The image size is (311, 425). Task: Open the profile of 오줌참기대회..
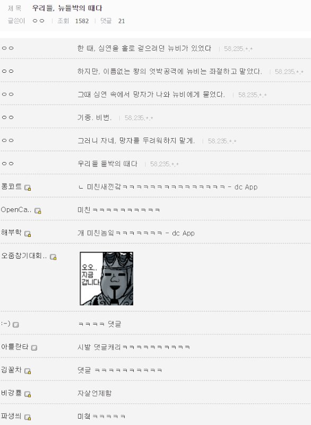[24, 256]
